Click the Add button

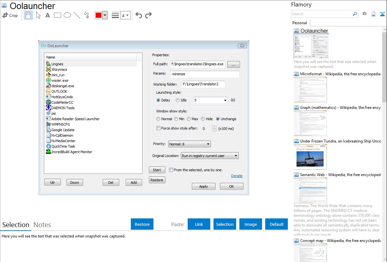coord(134,182)
